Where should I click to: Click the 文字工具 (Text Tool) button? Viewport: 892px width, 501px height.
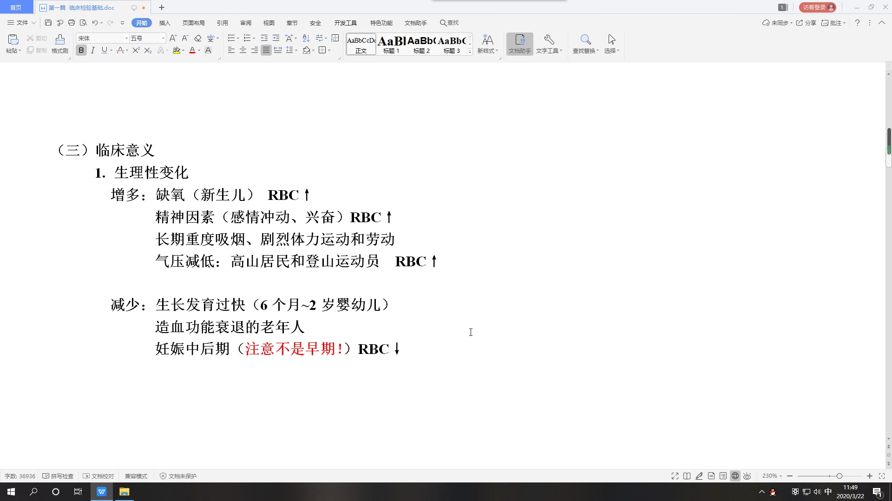pos(548,44)
